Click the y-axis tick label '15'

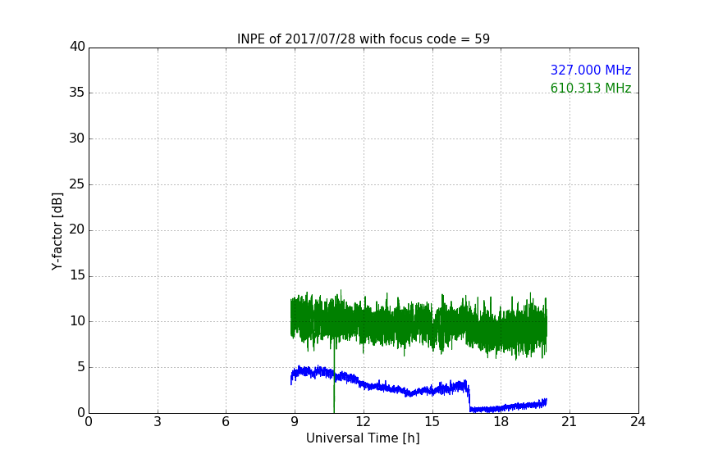[77, 275]
